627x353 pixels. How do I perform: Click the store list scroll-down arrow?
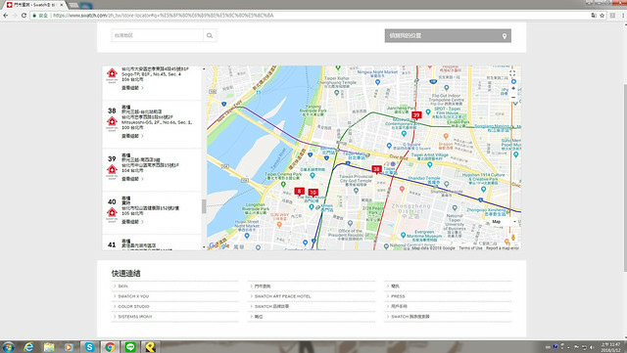point(204,247)
